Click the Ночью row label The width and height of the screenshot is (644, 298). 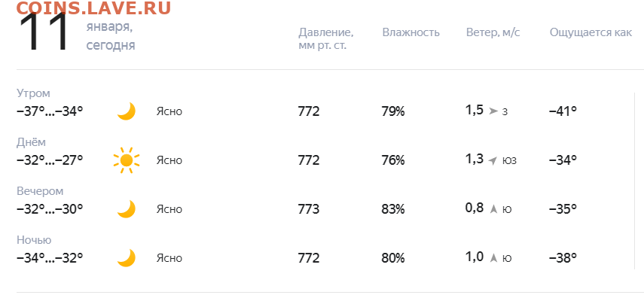click(x=34, y=240)
